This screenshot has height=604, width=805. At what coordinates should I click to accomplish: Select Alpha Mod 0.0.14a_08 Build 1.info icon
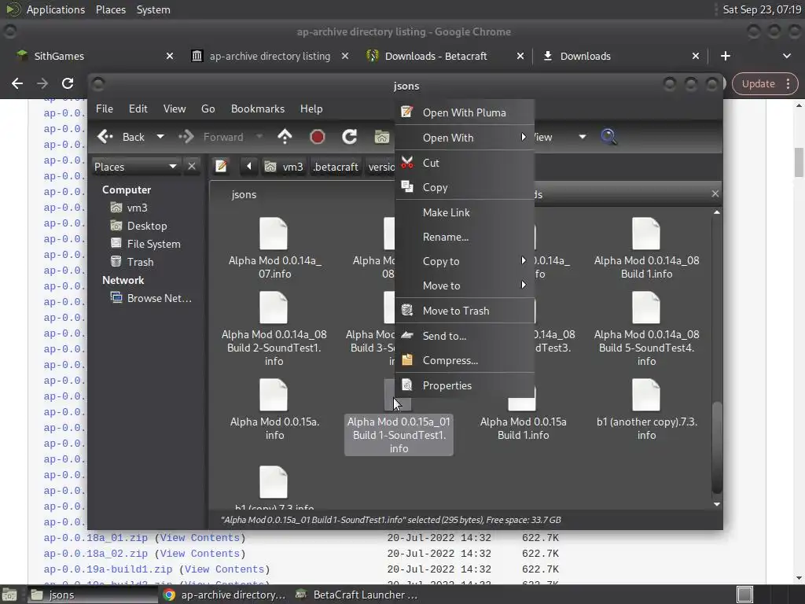pyautogui.click(x=646, y=234)
